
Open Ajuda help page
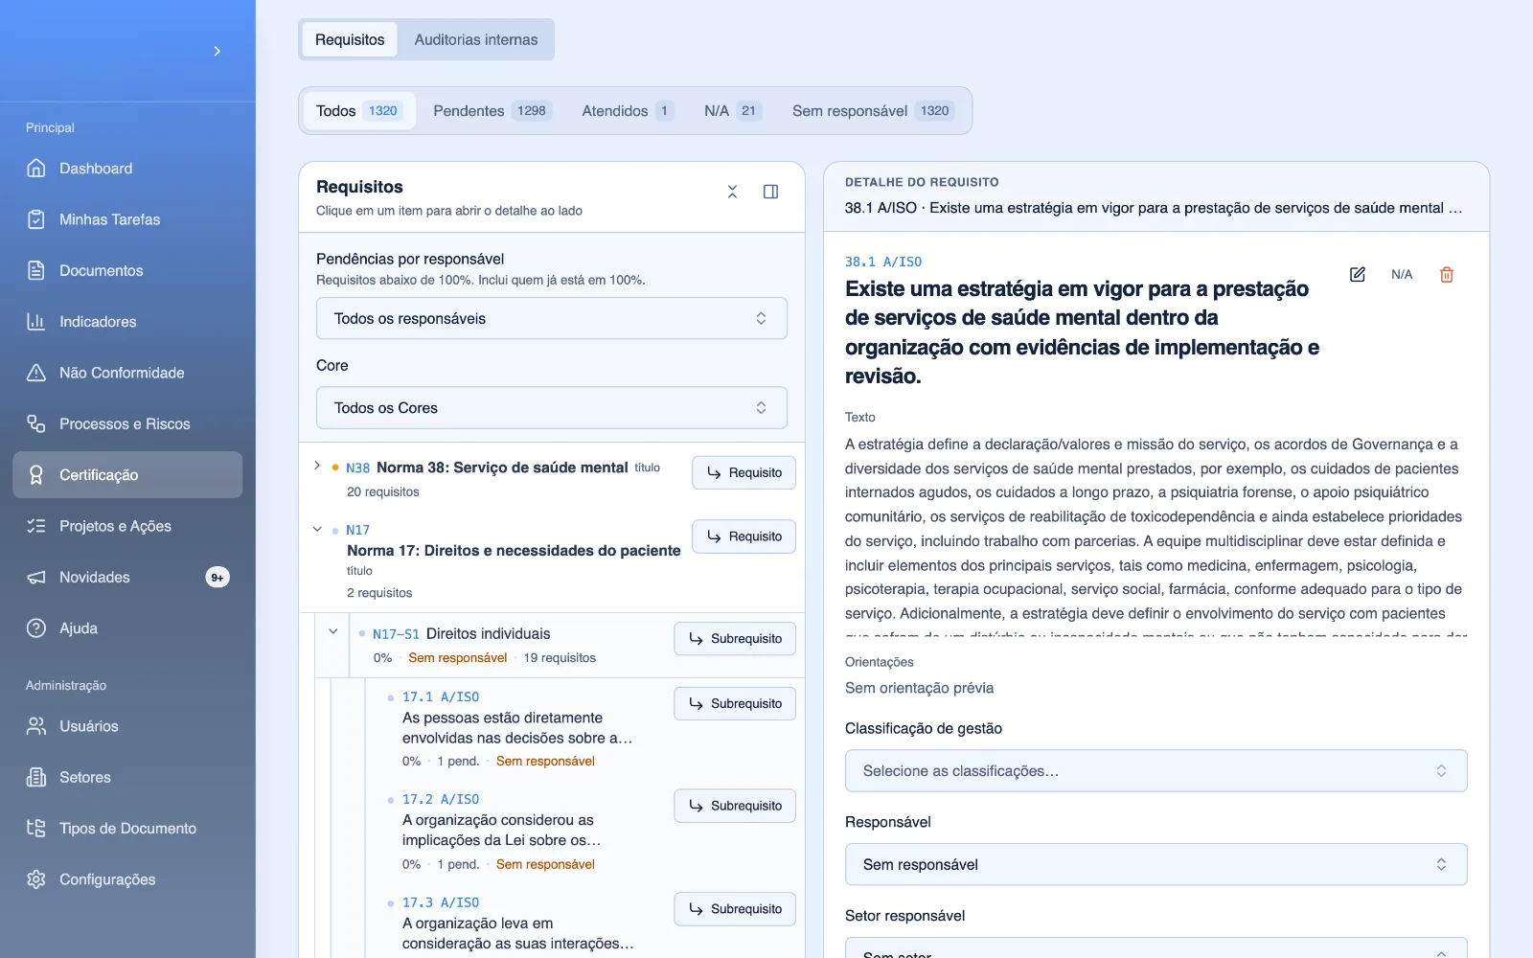coord(127,628)
